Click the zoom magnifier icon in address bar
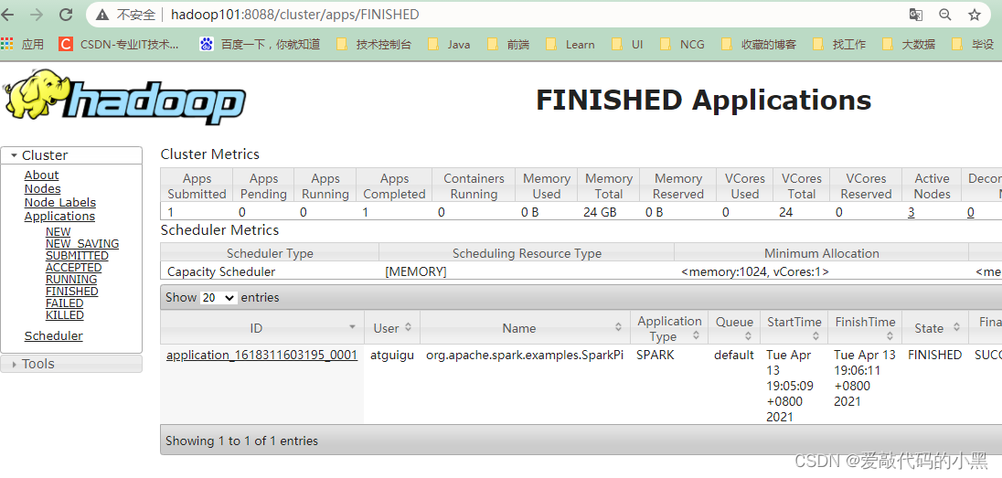 945,15
